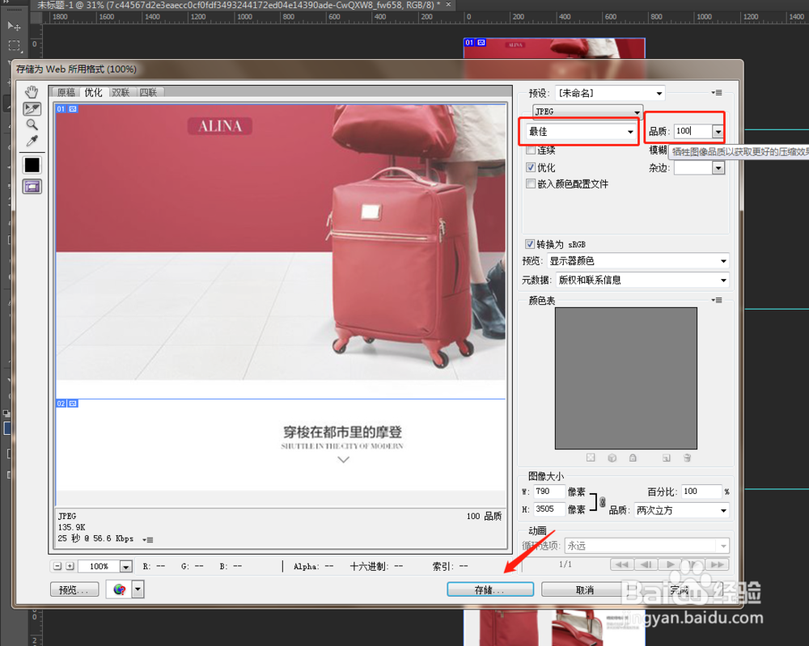This screenshot has height=646, width=809.
Task: Open the 循环选项 永远 dropdown
Action: point(647,546)
